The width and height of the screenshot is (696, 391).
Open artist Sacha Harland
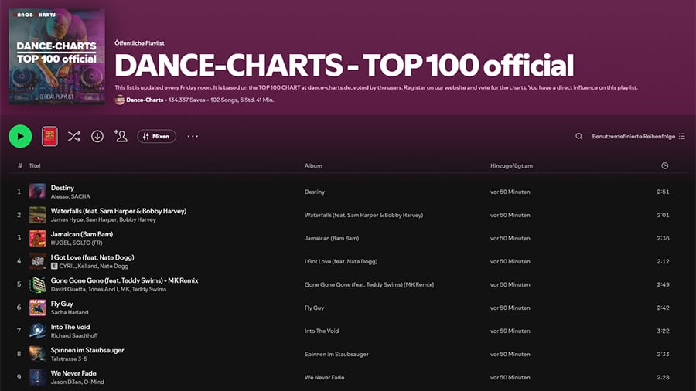tap(70, 312)
